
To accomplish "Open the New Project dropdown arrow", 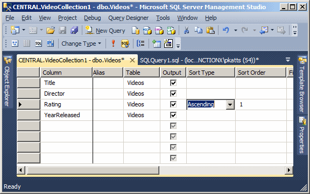I will click(24, 30).
